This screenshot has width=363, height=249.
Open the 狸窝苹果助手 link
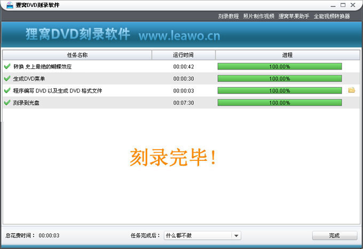[294, 16]
